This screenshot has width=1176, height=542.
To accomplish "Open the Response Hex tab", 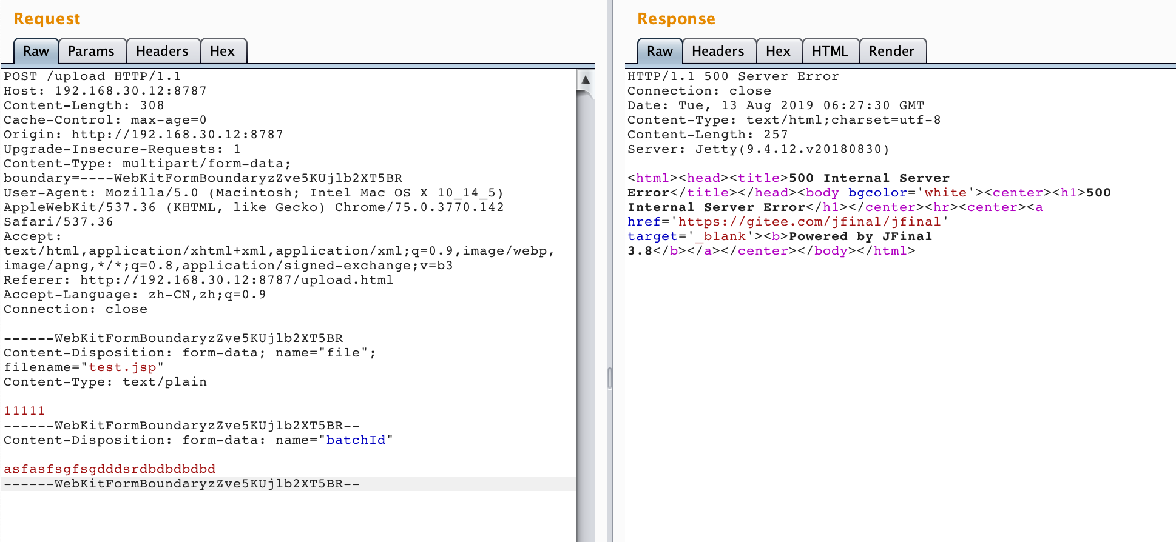I will point(778,51).
